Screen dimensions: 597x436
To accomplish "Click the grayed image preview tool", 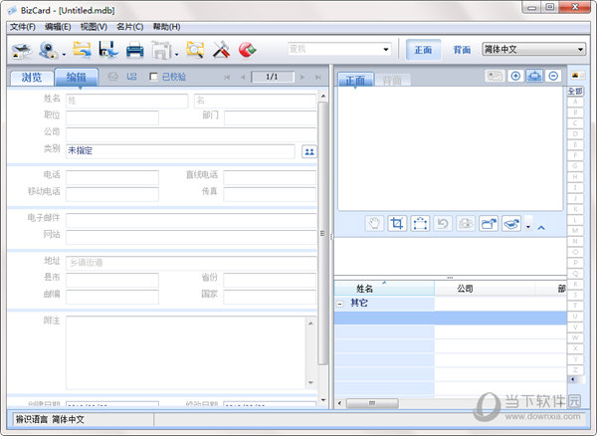I will tap(466, 224).
